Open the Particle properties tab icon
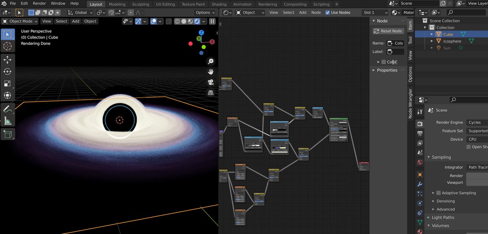This screenshot has height=234, width=488. coord(420,194)
